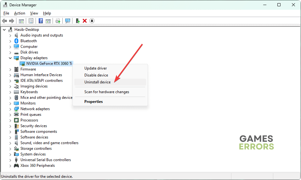Choose Update driver from context menu
Screen dimensions: 301x180
pyautogui.click(x=110, y=68)
